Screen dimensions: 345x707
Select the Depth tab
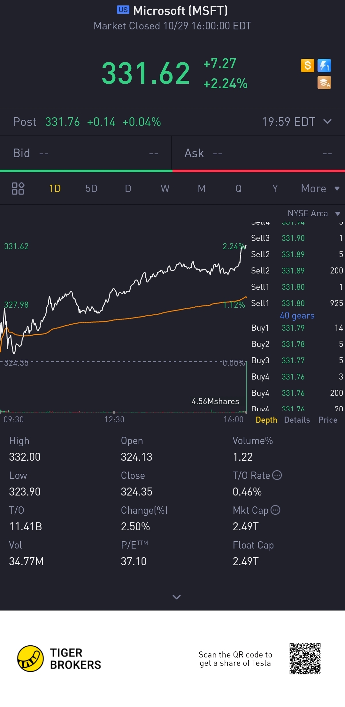pos(266,420)
